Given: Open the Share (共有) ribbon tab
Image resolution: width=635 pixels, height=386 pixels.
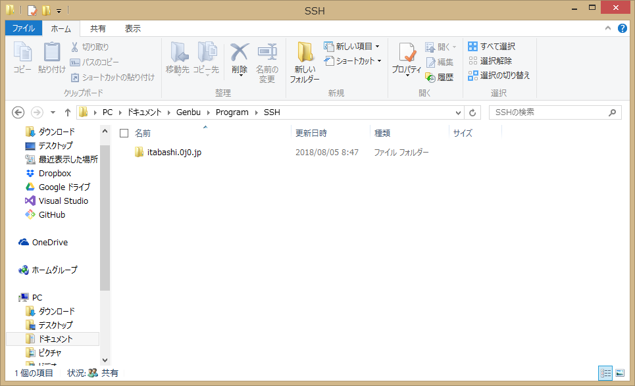Looking at the screenshot, I should [x=98, y=28].
